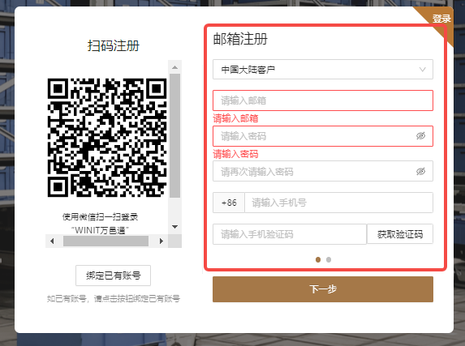Screen dimensions: 465x346
Task: Click the QR panel scroll-left arrow
Action: click(52, 241)
